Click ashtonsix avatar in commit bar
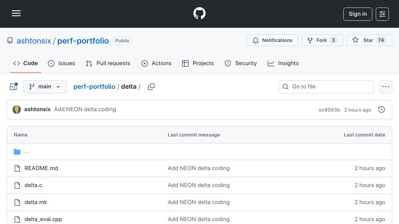This screenshot has width=399, height=224. click(x=17, y=110)
